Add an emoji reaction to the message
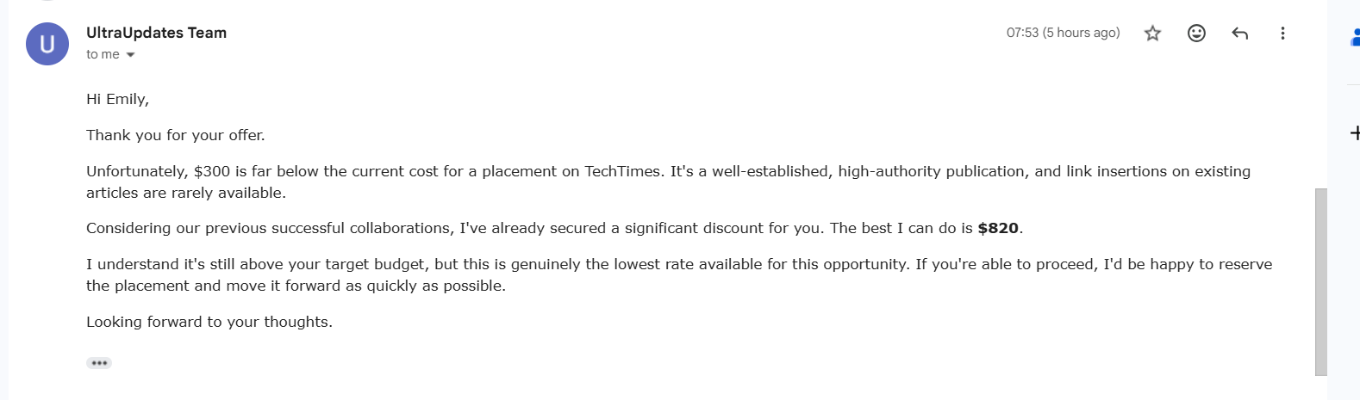This screenshot has height=400, width=1360. coord(1196,34)
